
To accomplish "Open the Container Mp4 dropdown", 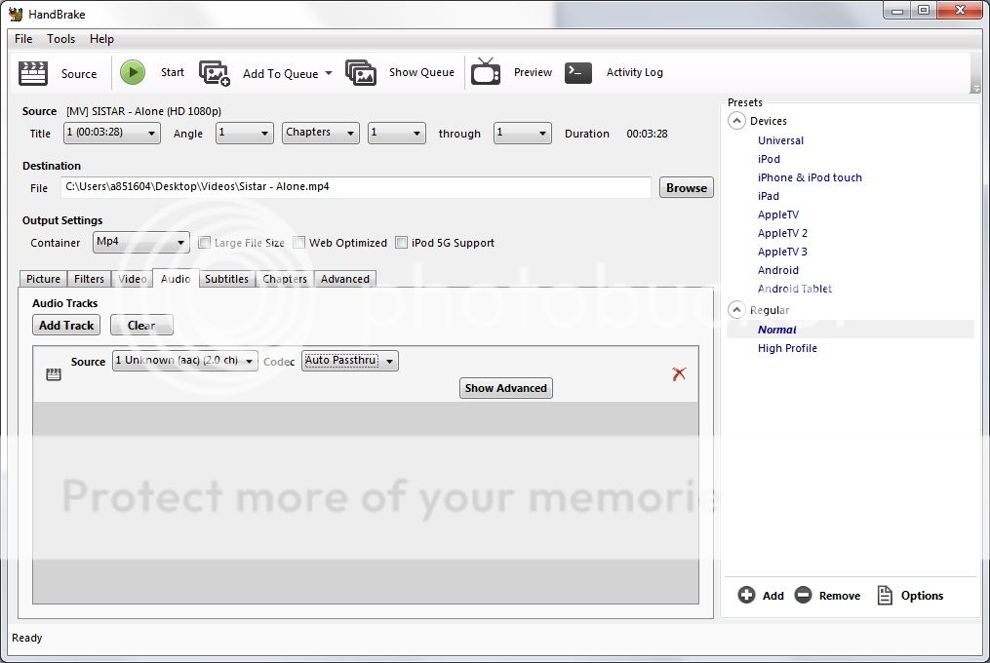I will [x=141, y=242].
